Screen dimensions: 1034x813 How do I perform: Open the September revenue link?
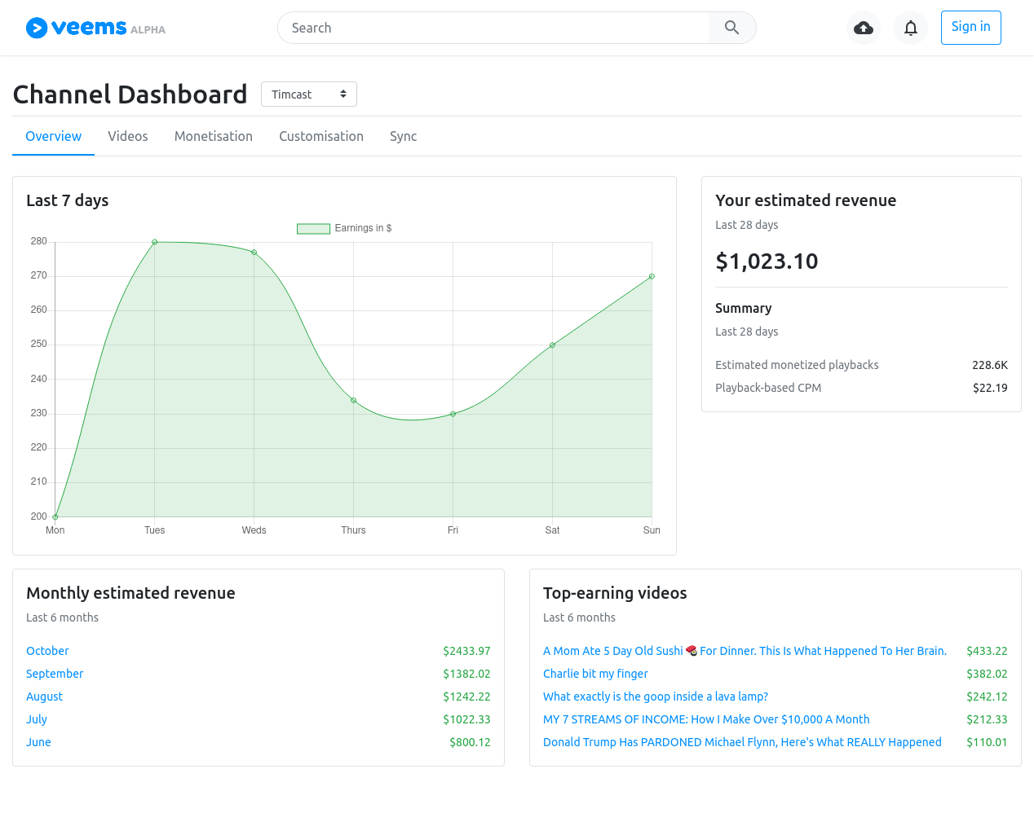tap(55, 674)
